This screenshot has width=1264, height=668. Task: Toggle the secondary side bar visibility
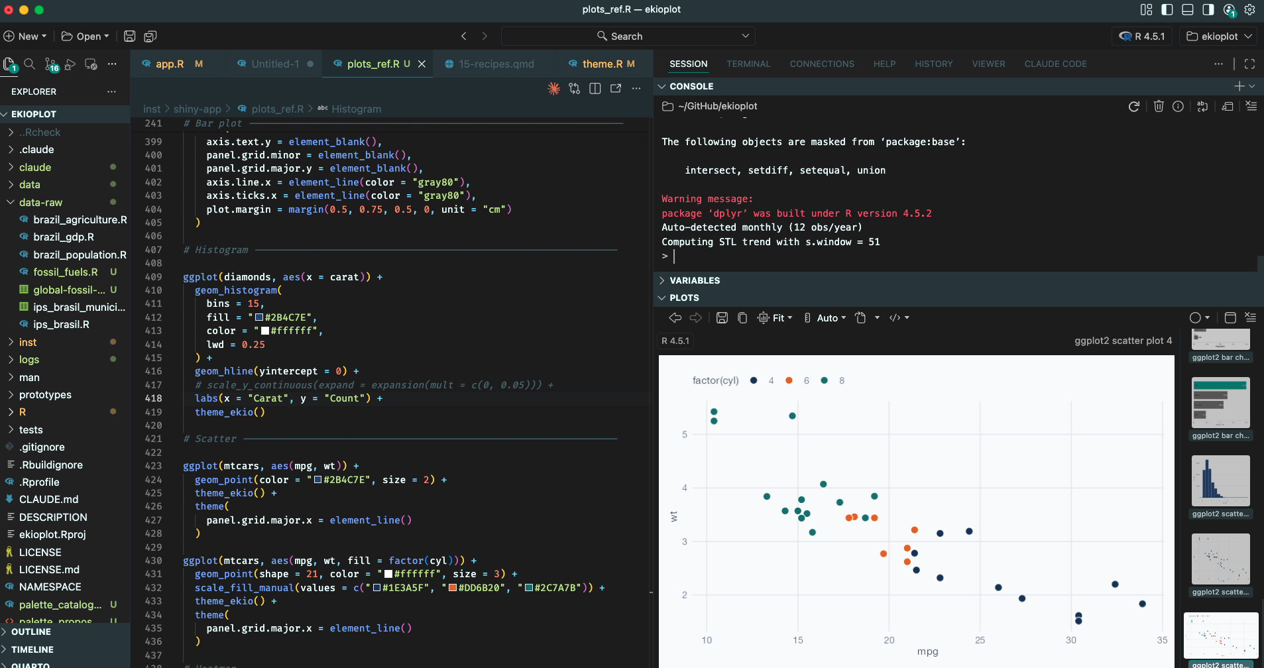pos(1208,10)
